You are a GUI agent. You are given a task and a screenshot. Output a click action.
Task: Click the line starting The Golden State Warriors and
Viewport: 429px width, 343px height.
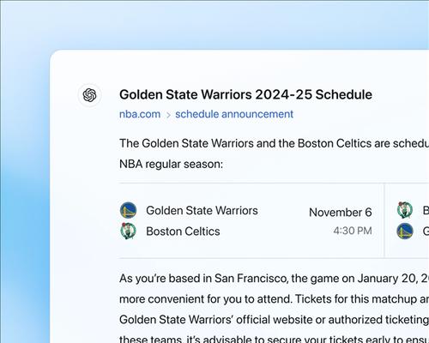pyautogui.click(x=274, y=143)
